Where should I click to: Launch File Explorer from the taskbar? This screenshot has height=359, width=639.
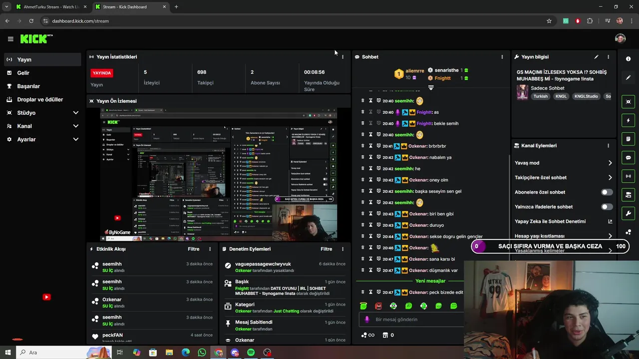(169, 353)
